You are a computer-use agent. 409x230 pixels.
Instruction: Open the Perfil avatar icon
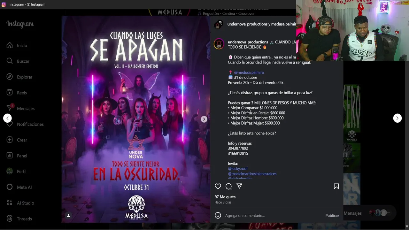pyautogui.click(x=10, y=171)
